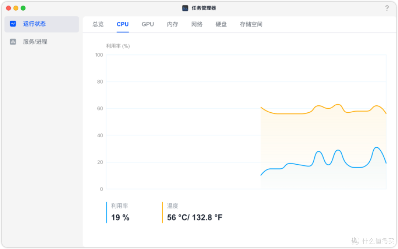Click the 利用率 legend label below chart

tap(119, 206)
